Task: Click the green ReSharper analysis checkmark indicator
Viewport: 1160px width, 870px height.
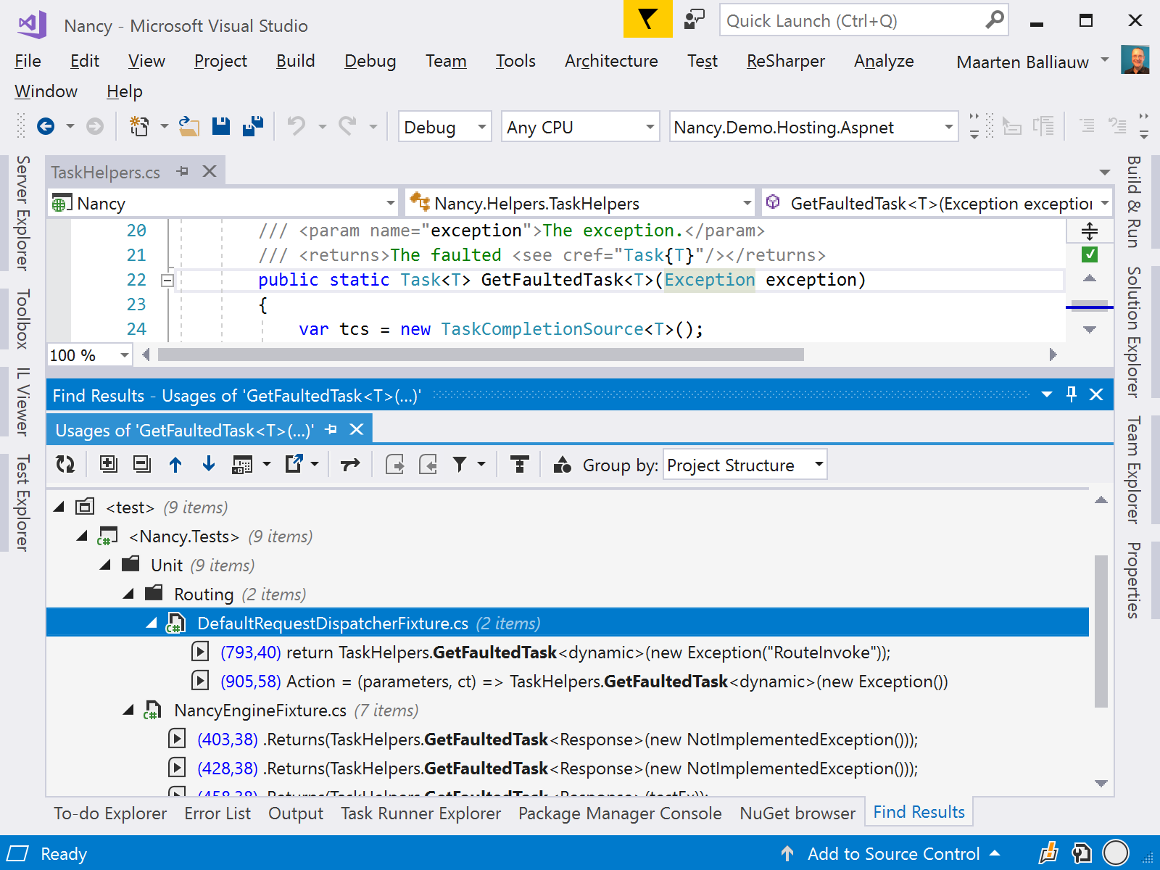Action: pyautogui.click(x=1089, y=254)
